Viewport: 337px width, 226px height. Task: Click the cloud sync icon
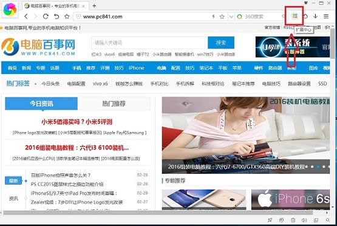click(305, 16)
